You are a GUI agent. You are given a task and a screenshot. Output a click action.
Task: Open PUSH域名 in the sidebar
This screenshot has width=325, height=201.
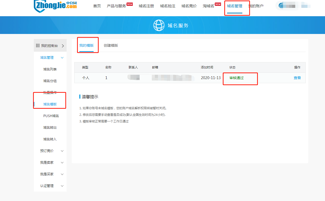[x=51, y=116]
